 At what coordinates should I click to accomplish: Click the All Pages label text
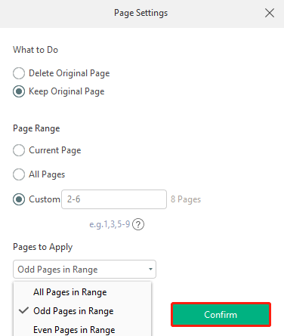tap(47, 174)
